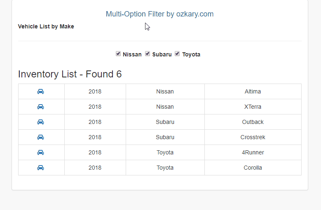Click the Subaru checkbox label

pos(162,54)
